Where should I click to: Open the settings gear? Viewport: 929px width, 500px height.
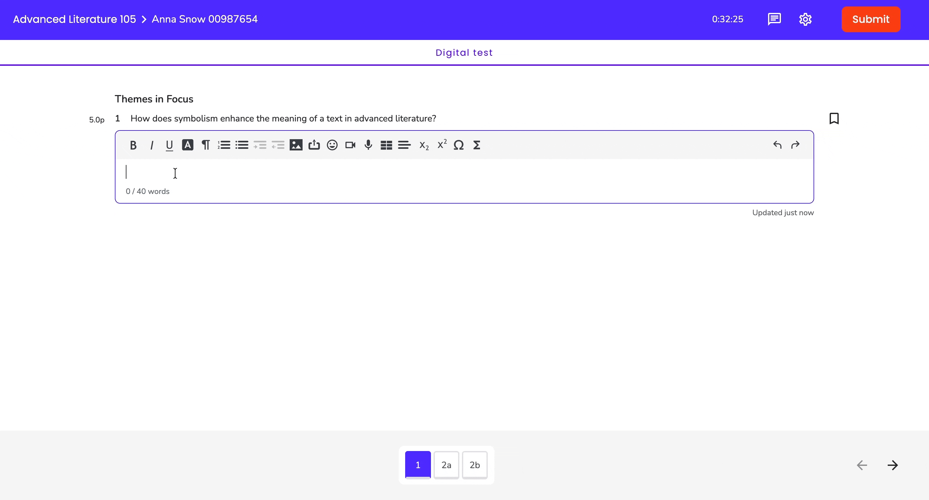click(x=805, y=19)
